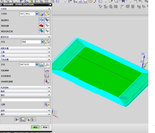This screenshot has width=155, height=133.
Task: Click the description text input field
Action: coord(25,100)
